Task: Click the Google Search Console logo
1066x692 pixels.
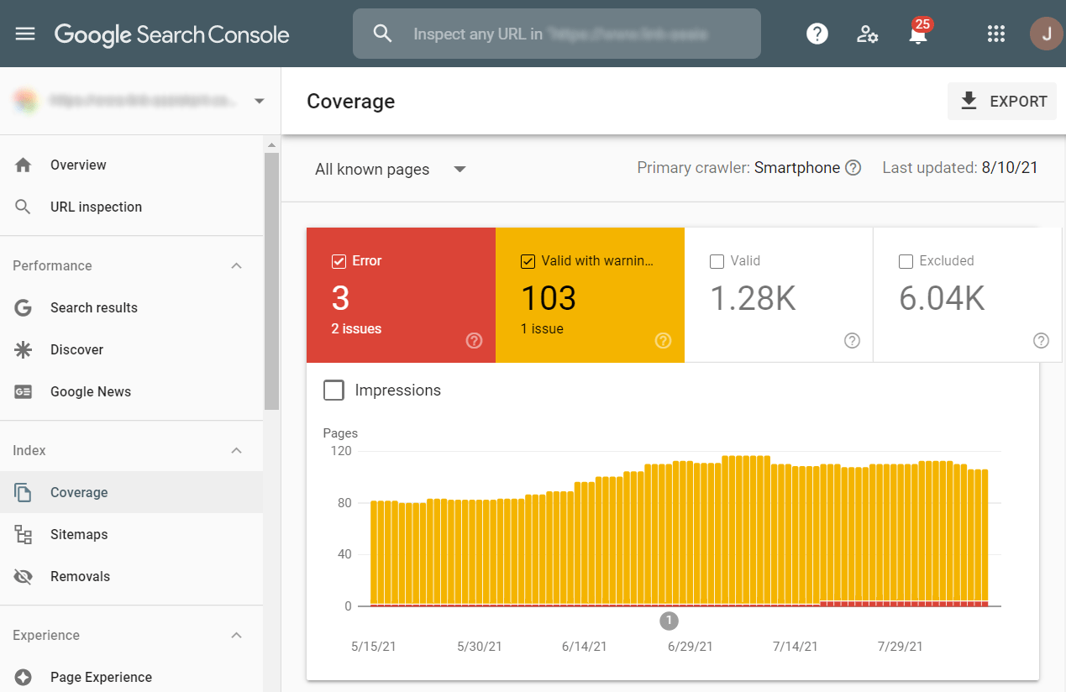Action: [x=172, y=34]
